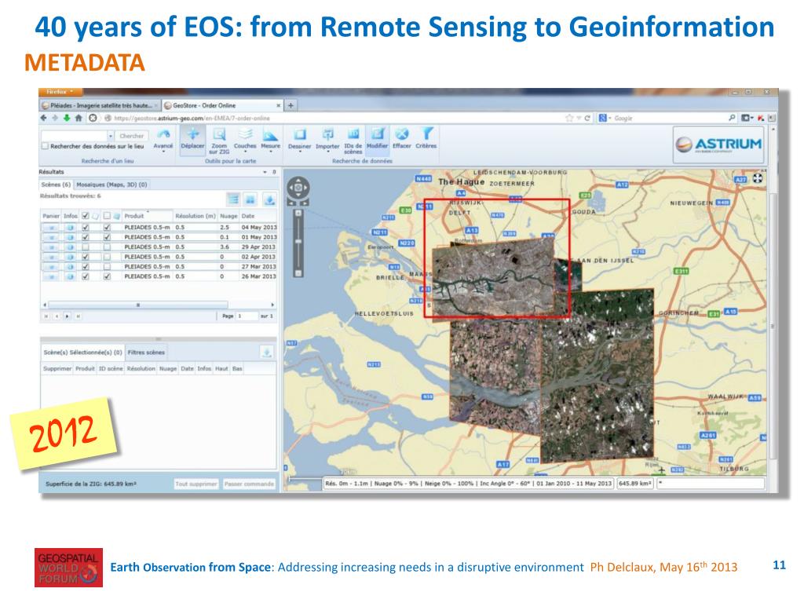Click the browser back arrow
The width and height of the screenshot is (804, 603).
coord(45,118)
